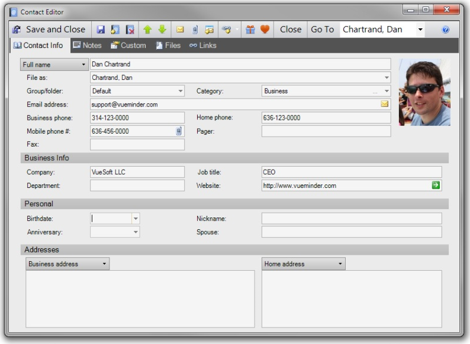
Task: Click the orange heart icon in toolbar
Action: click(265, 30)
